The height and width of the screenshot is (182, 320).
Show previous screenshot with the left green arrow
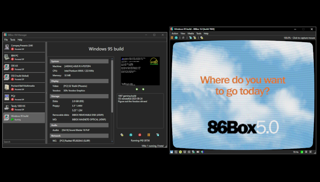tap(137, 89)
